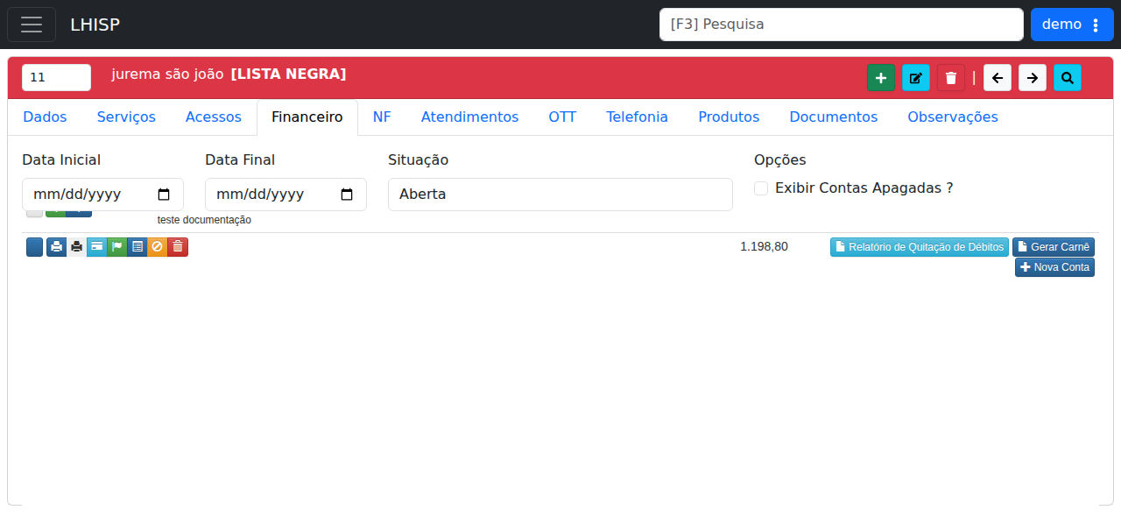Image resolution: width=1121 pixels, height=524 pixels.
Task: Switch to the Telefonia tab
Action: pyautogui.click(x=637, y=117)
